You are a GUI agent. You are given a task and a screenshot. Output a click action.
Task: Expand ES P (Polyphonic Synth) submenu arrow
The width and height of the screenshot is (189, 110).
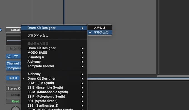[83, 97]
